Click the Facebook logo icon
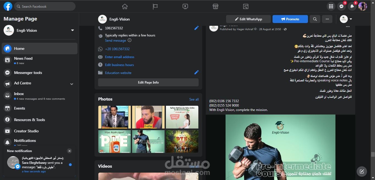The width and height of the screenshot is (375, 180). (x=8, y=6)
